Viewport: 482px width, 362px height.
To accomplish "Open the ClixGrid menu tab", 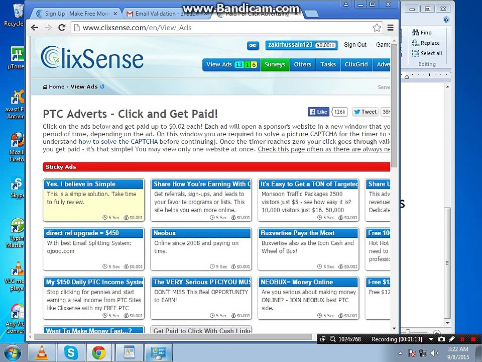I will (x=356, y=65).
